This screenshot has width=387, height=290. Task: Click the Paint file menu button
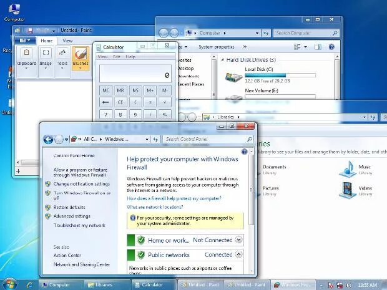click(25, 40)
